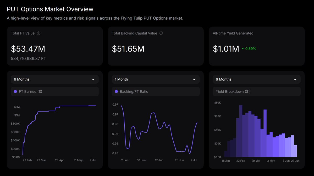Click into the Yield Breakdown ($) field

click(x=257, y=91)
